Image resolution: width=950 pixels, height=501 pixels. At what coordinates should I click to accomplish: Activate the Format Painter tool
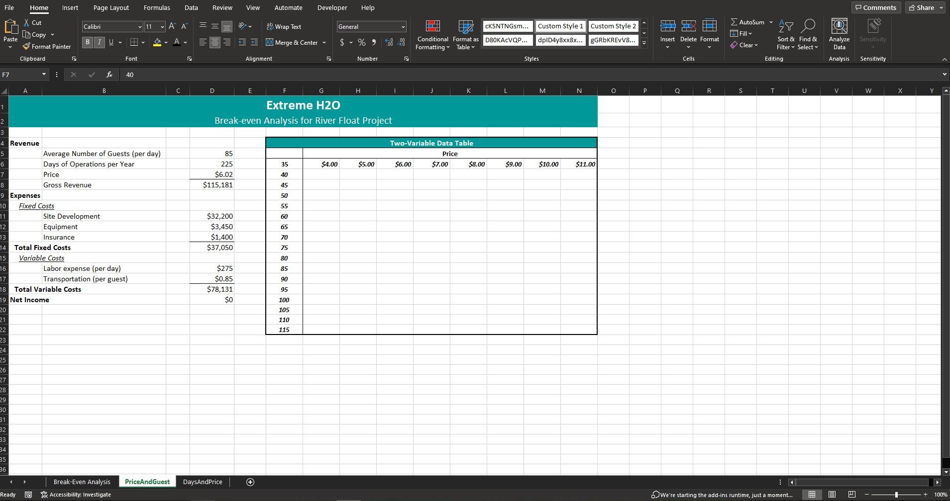click(47, 47)
